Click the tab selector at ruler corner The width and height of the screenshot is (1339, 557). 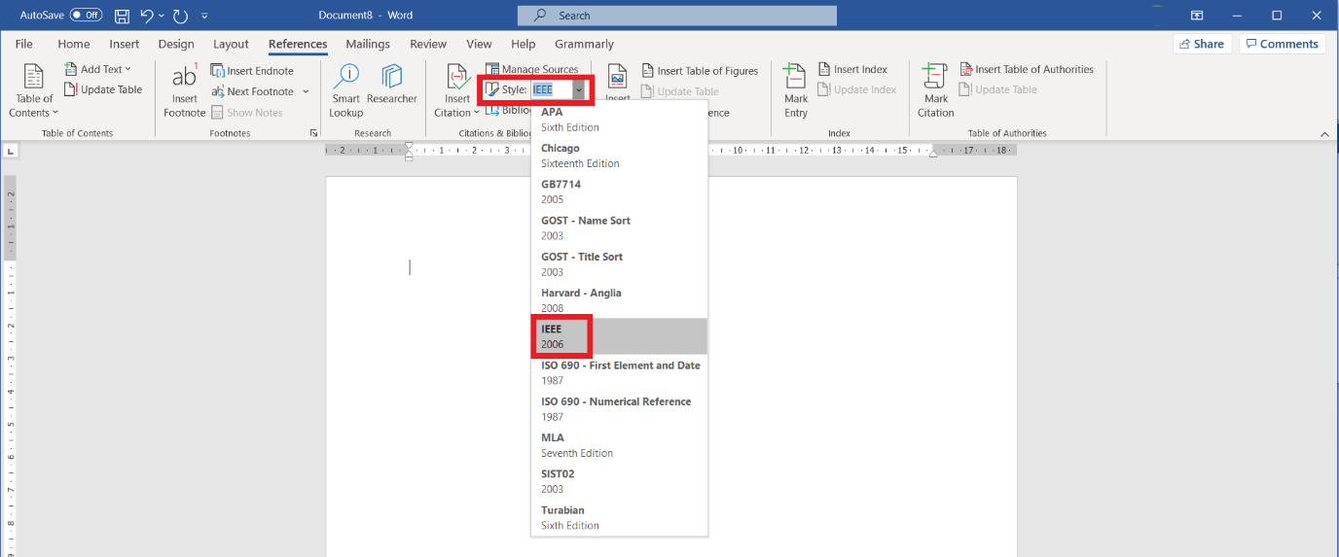pos(10,151)
